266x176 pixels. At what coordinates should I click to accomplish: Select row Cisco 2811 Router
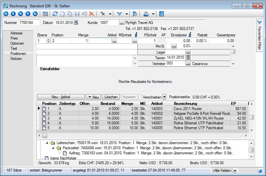pos(143,108)
